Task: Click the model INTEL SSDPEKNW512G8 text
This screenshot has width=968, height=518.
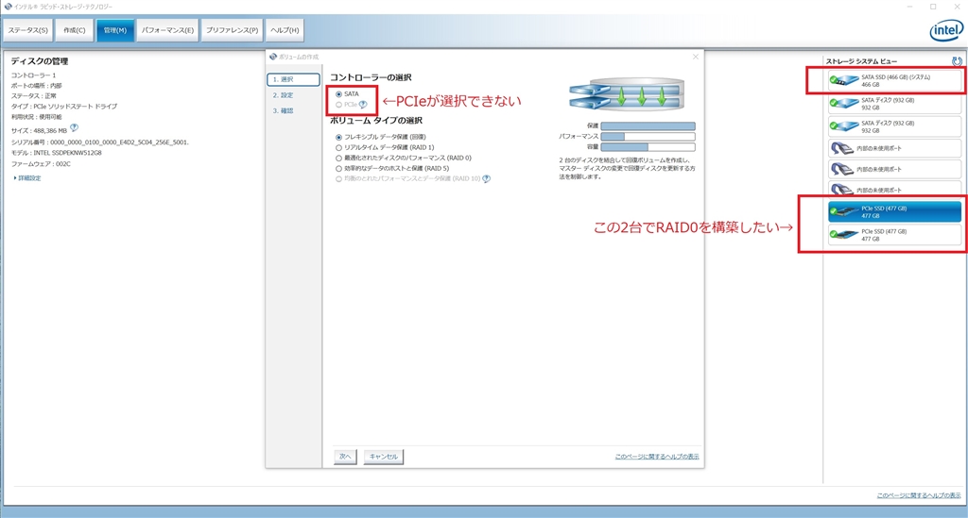Action: (56, 153)
